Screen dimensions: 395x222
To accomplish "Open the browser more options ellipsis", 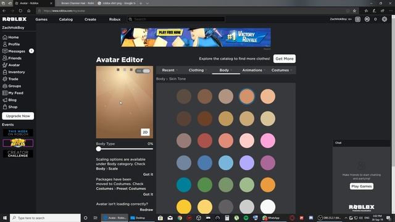I will (391, 11).
